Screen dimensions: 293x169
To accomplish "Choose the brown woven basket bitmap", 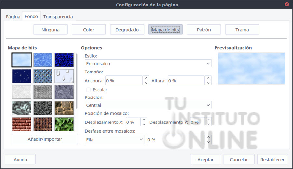I will [x=43, y=124].
